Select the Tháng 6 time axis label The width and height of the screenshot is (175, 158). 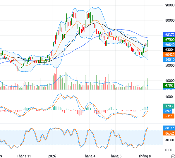pyautogui.click(x=115, y=156)
